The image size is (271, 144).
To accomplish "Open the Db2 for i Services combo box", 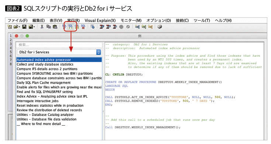I will click(x=59, y=52).
